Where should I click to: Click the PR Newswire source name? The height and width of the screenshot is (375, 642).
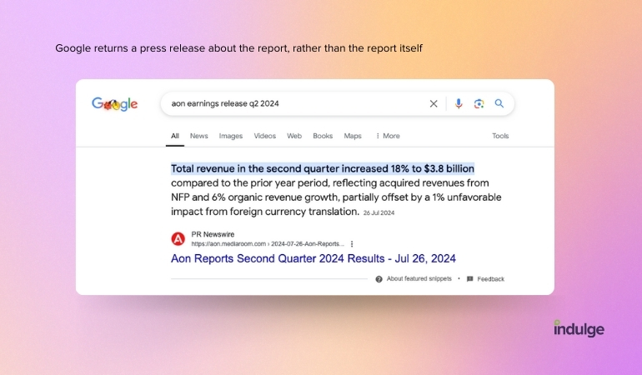[x=213, y=234]
